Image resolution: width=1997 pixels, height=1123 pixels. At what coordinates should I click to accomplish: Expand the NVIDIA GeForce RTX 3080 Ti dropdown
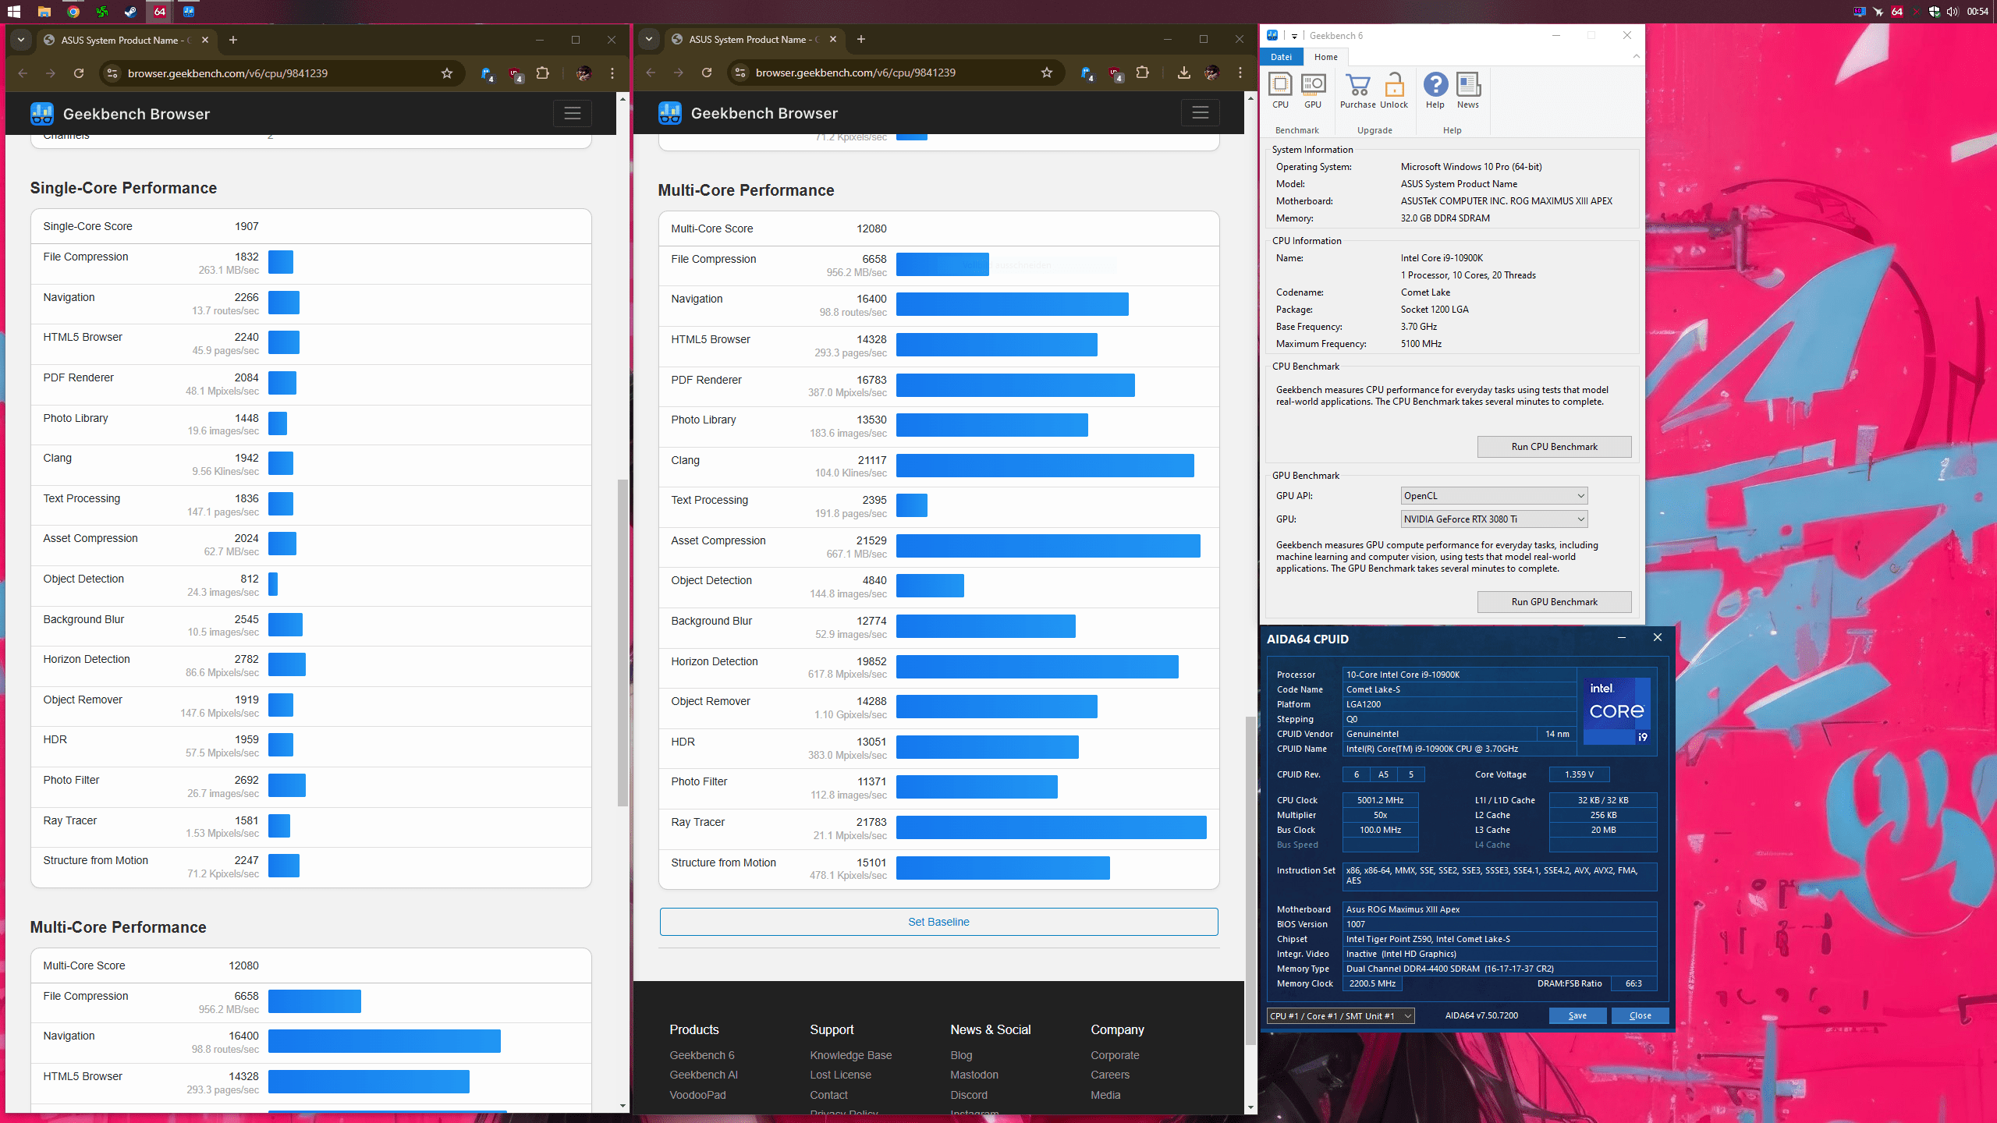(x=1493, y=519)
